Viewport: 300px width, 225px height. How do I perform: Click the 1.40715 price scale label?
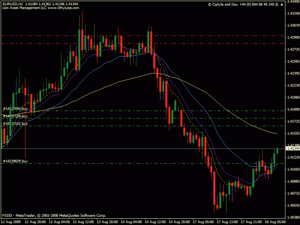pos(293,193)
